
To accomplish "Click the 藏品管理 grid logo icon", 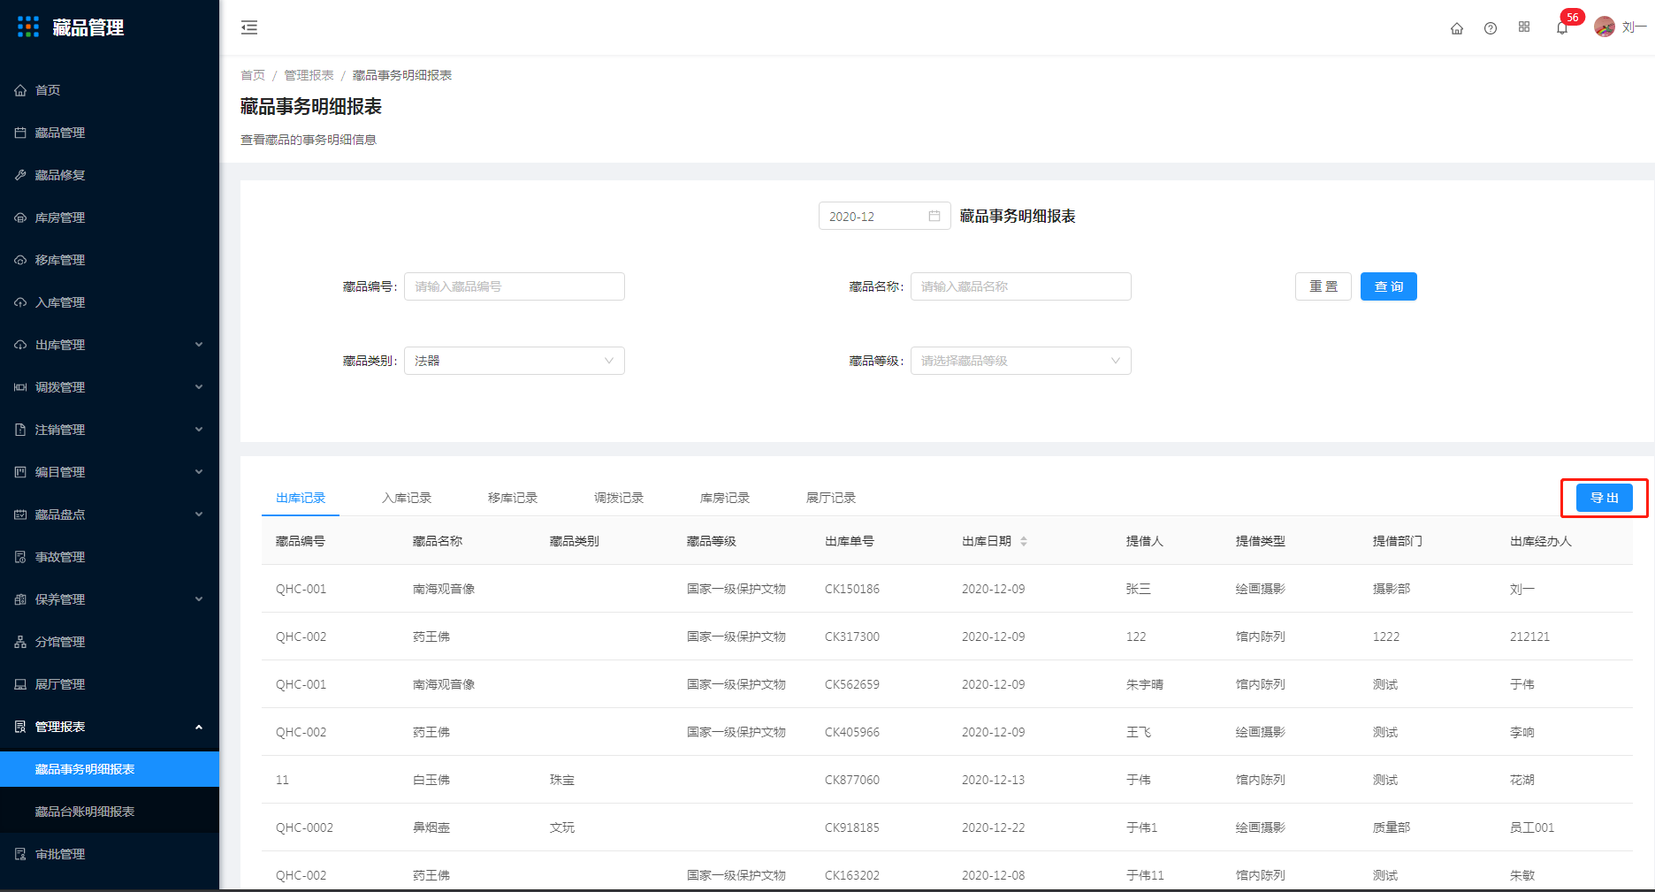I will [28, 27].
